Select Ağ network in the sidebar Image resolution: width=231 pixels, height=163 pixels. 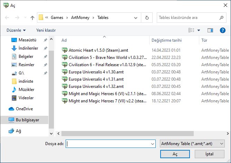click(x=18, y=131)
